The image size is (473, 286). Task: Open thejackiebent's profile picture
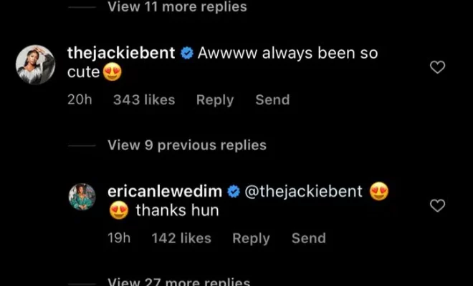35,64
